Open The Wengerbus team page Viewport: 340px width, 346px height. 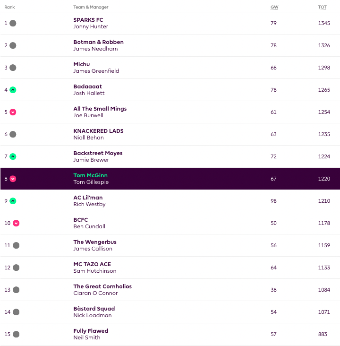[95, 242]
